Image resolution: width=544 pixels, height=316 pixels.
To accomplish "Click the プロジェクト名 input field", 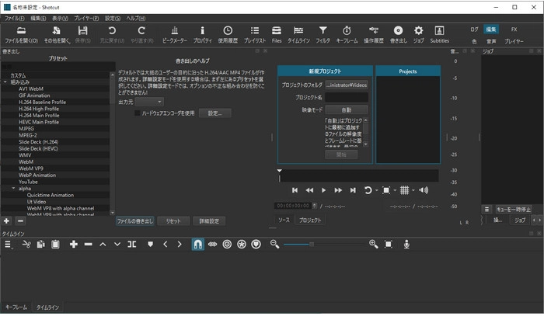I will (x=346, y=97).
